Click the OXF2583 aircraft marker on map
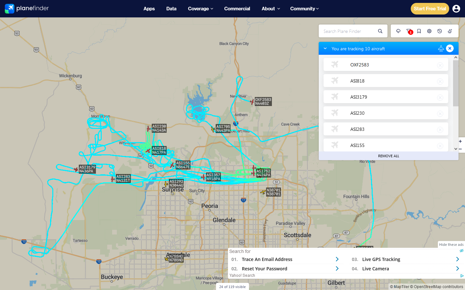This screenshot has width=465, height=290. pos(252,102)
